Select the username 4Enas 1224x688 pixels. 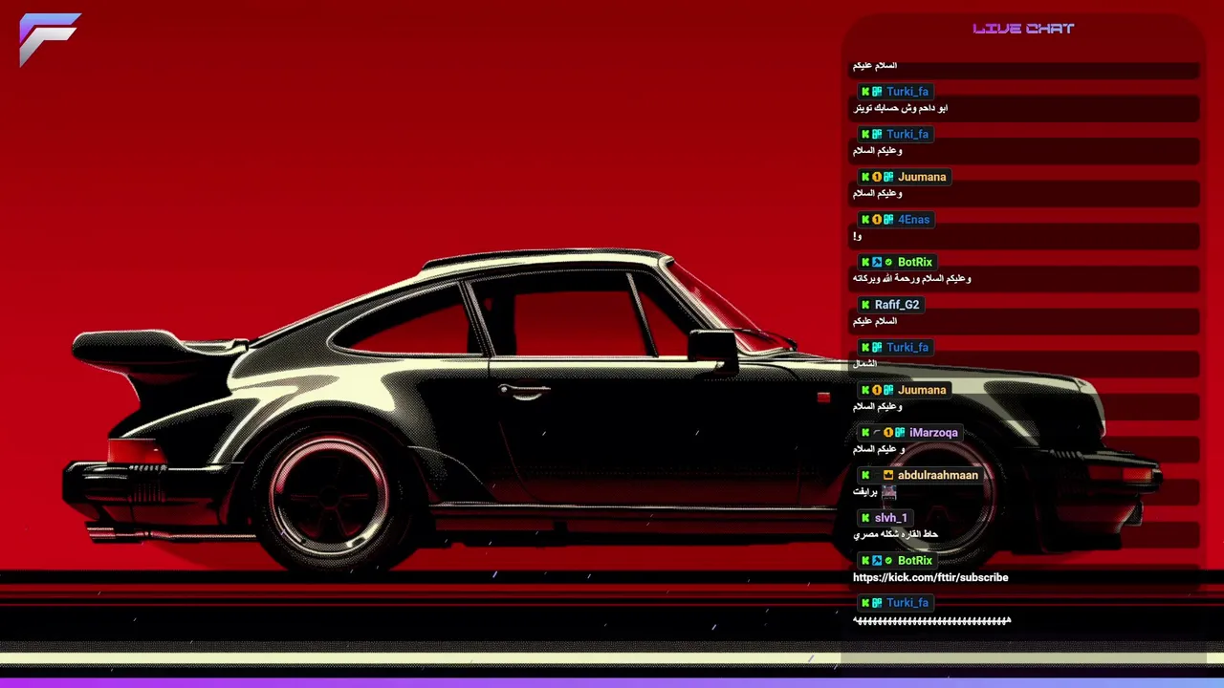913,220
